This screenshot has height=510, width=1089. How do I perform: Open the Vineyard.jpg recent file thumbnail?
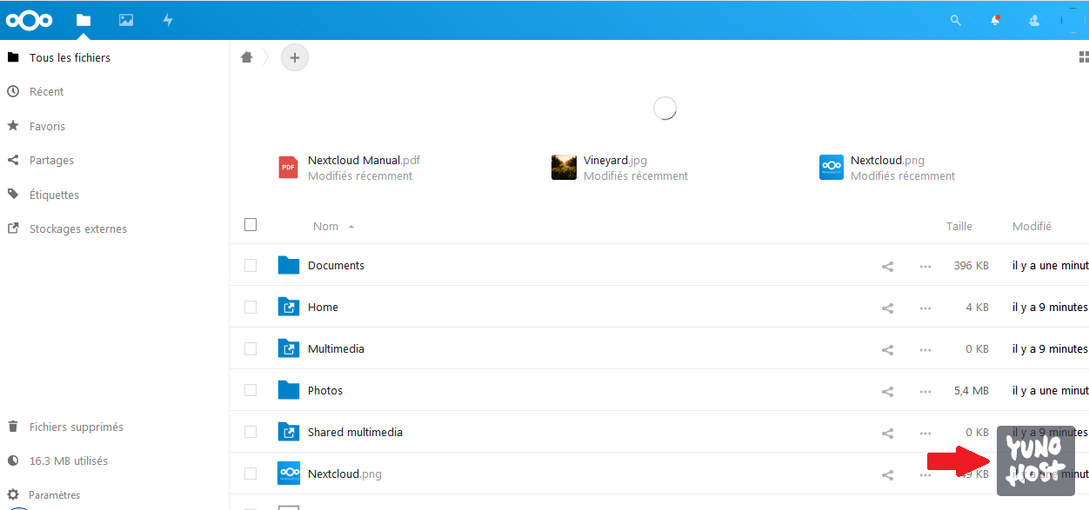point(564,167)
